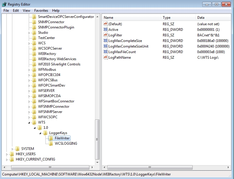Screen dimensions: 234x179
Task: Expand the Studio tree node
Action: [x=29, y=33]
